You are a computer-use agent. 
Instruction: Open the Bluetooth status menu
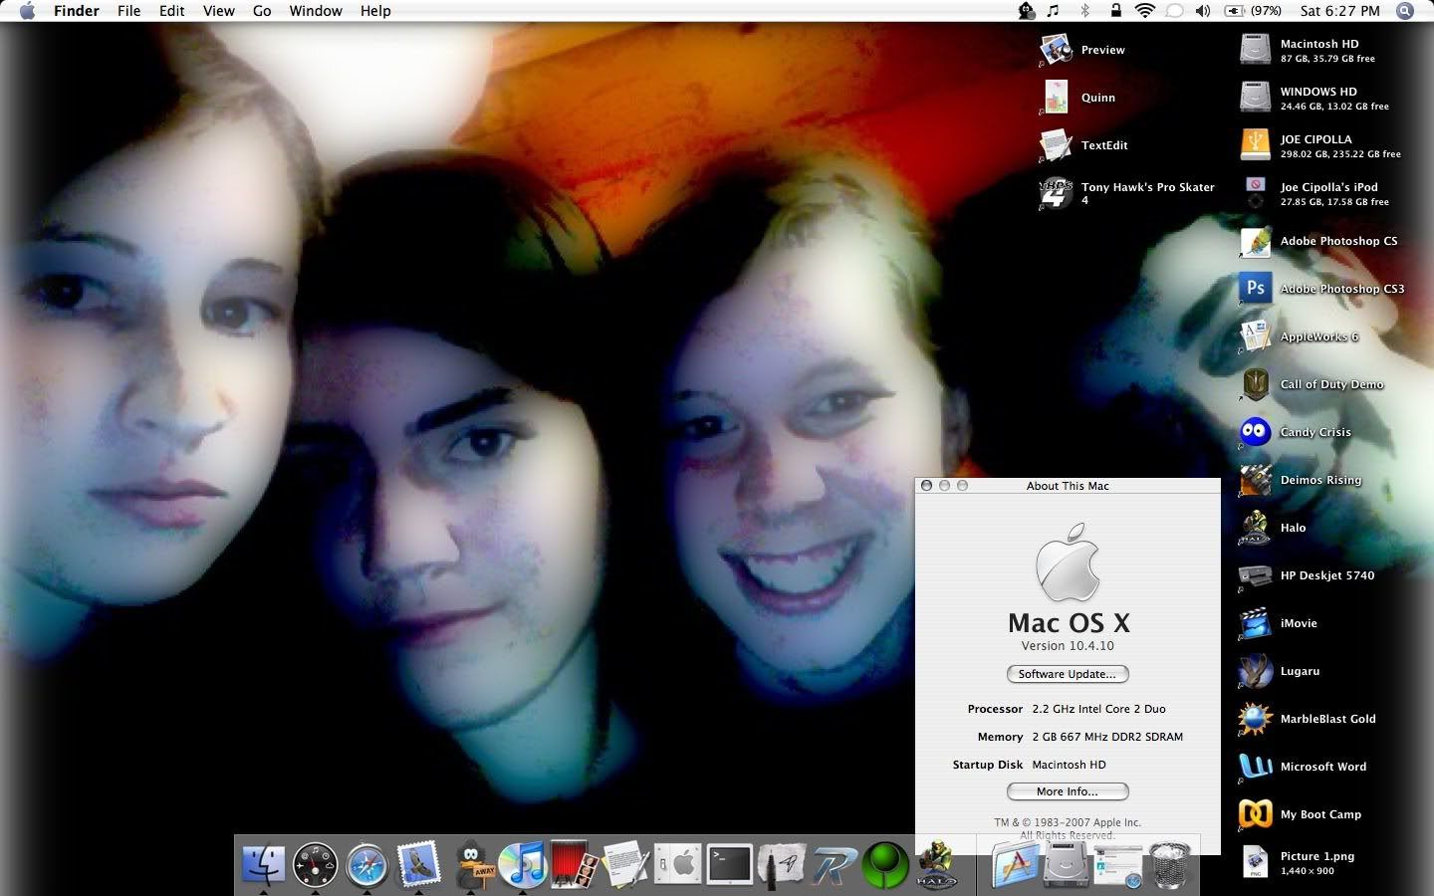(x=1085, y=11)
